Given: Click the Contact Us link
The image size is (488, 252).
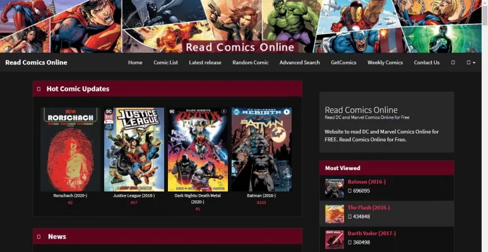Looking at the screenshot, I should 427,62.
